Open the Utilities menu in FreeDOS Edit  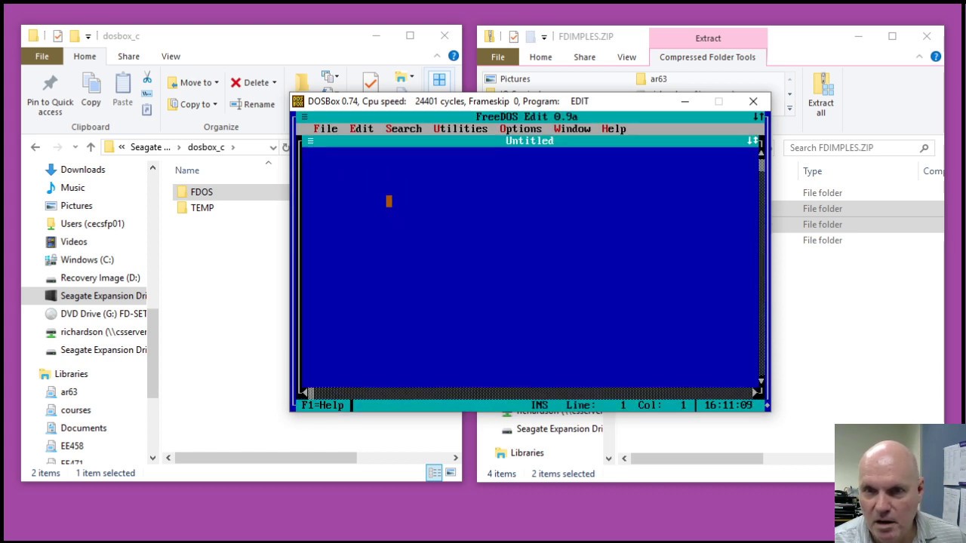pos(460,129)
